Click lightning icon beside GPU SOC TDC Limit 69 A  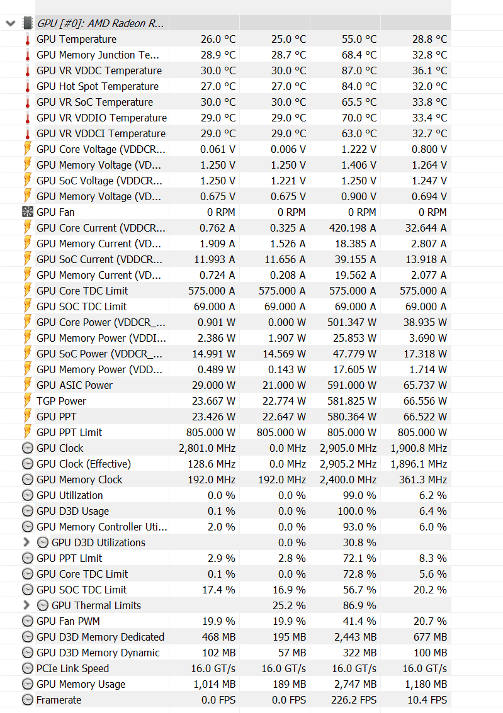(x=27, y=306)
